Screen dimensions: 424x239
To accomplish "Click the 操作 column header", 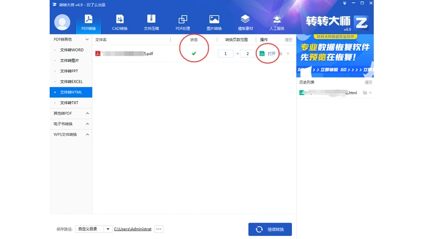I will pos(263,40).
